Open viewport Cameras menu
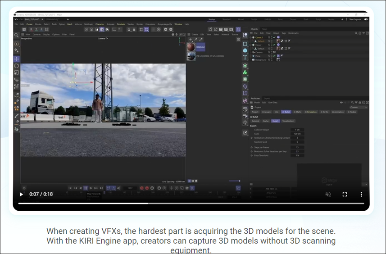The image size is (386, 254). (x=36, y=35)
